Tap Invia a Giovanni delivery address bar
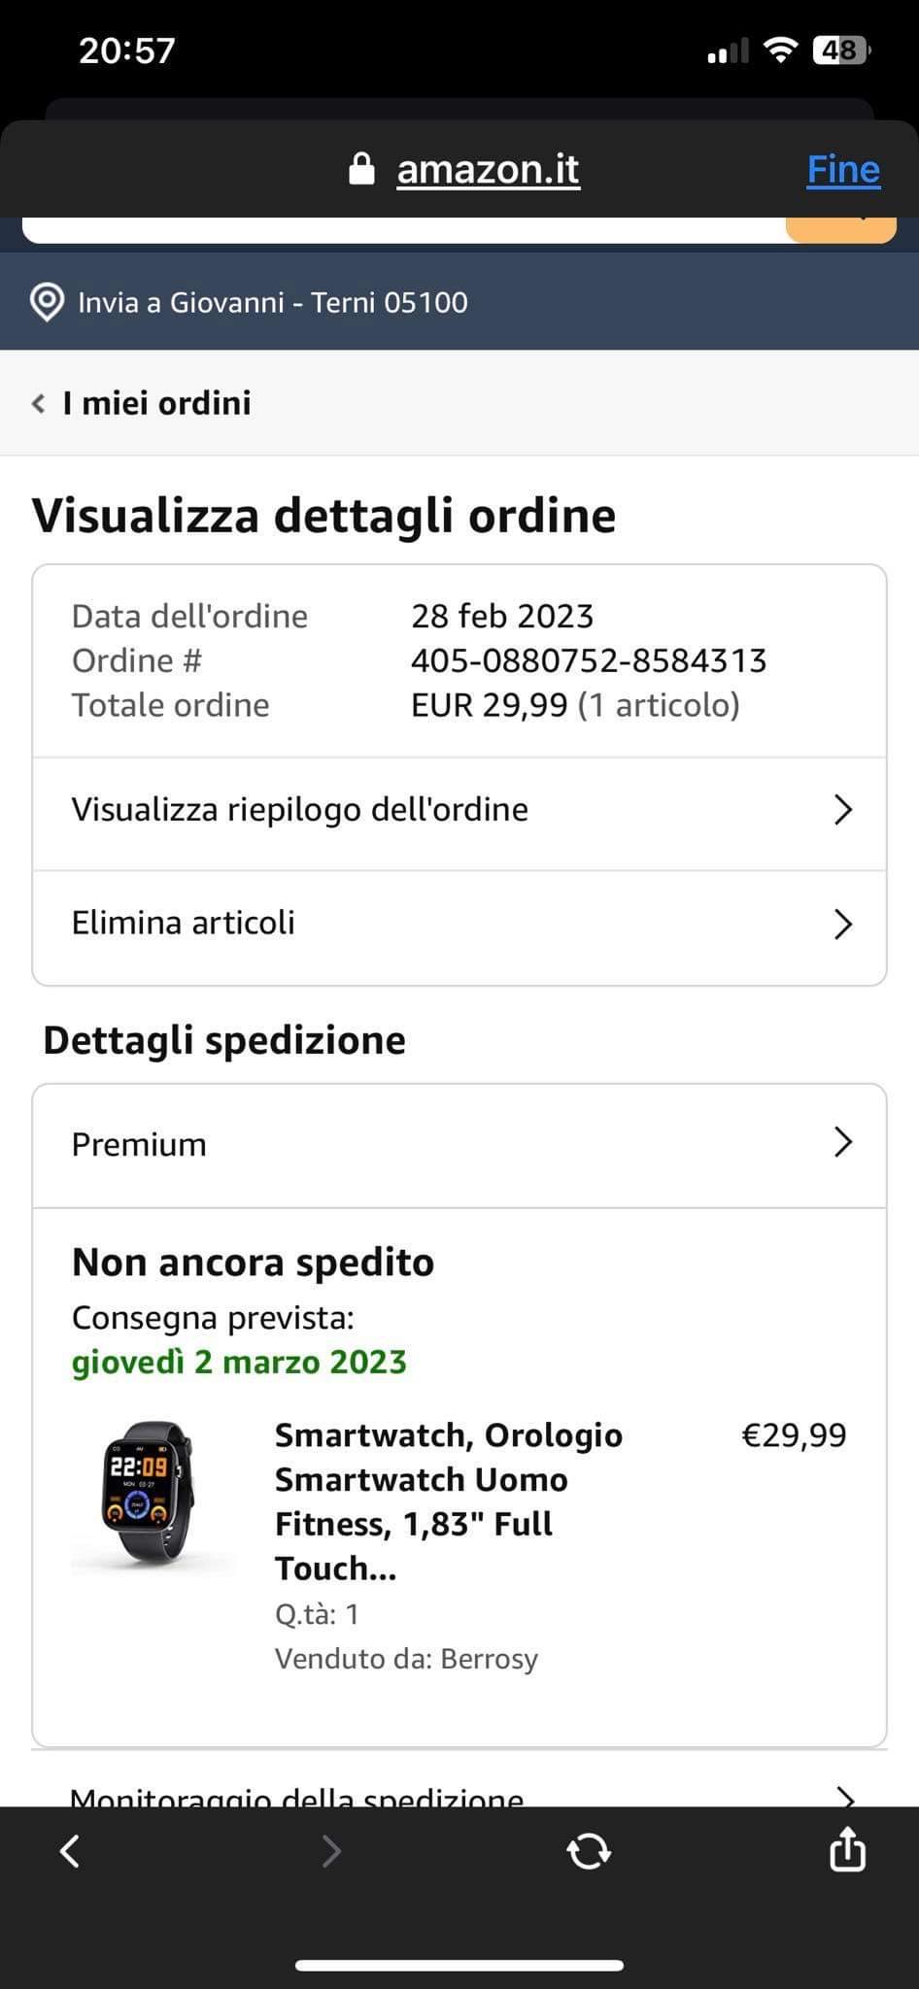Image resolution: width=919 pixels, height=1989 pixels. coord(459,302)
